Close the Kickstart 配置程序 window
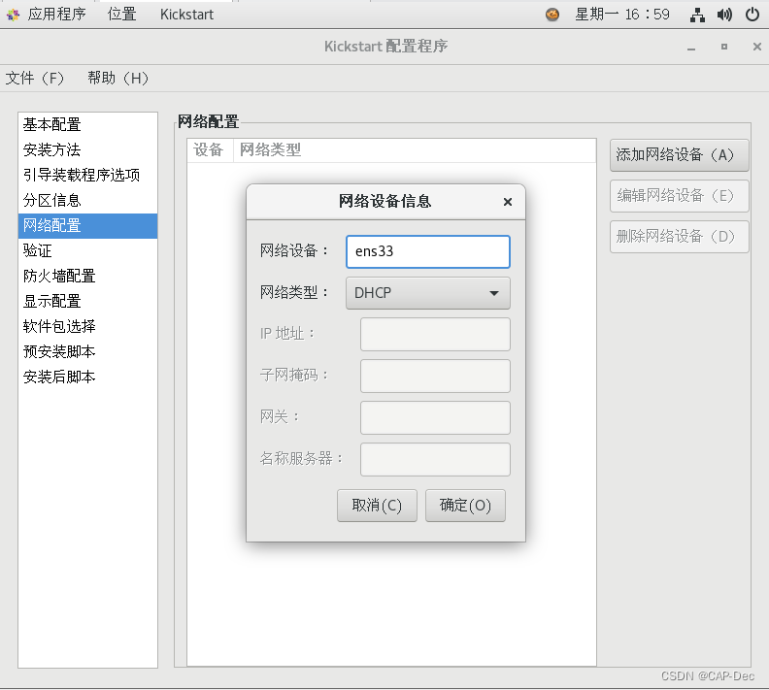 pos(756,47)
